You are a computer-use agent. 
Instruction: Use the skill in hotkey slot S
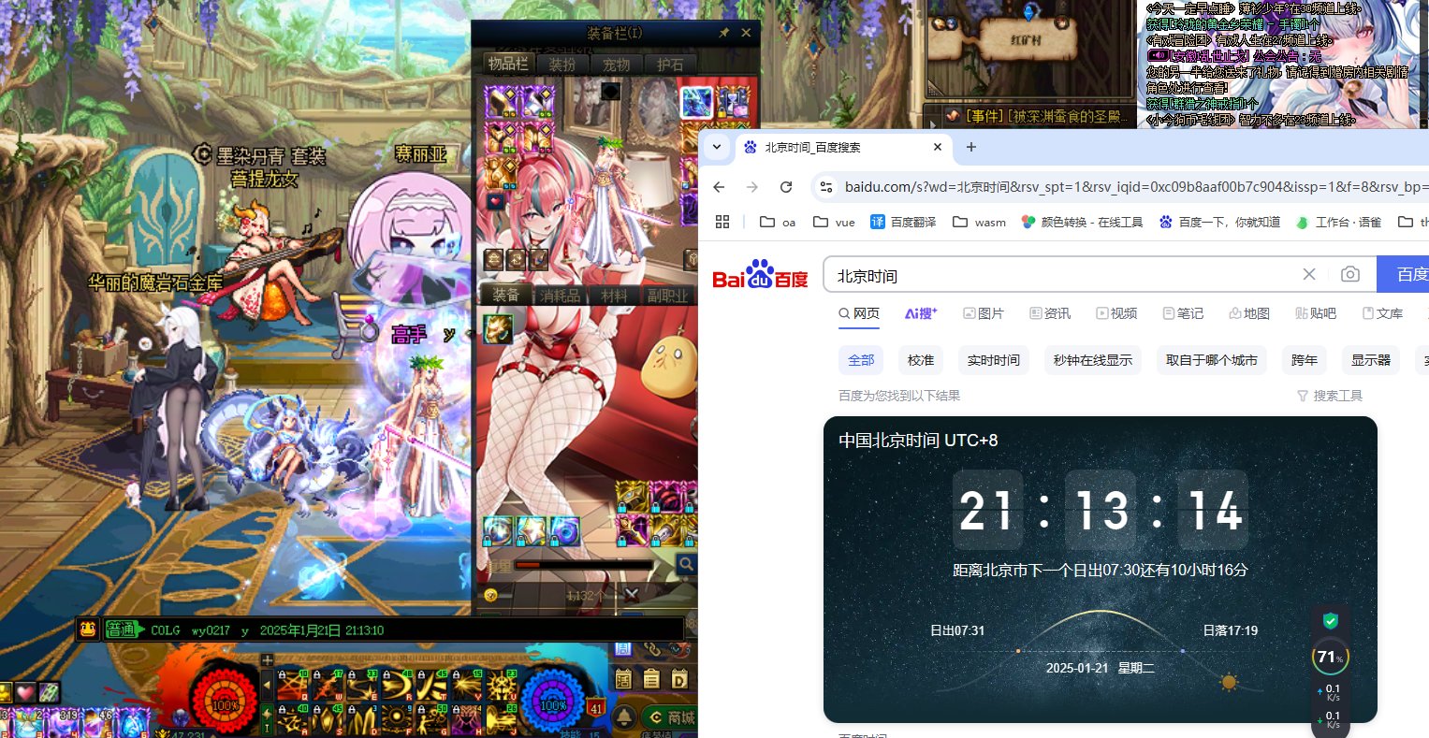click(x=327, y=719)
